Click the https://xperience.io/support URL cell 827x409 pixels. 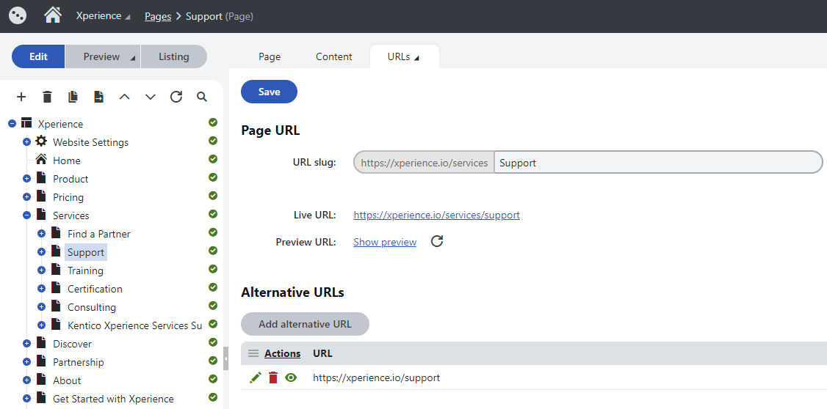(x=376, y=378)
